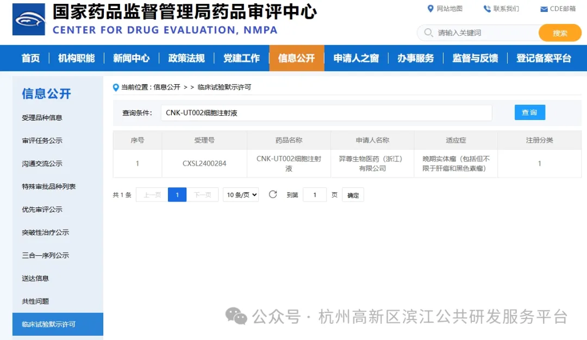This screenshot has height=340, width=587.
Task: Open the 信息公开 navigation tab
Action: [296, 58]
